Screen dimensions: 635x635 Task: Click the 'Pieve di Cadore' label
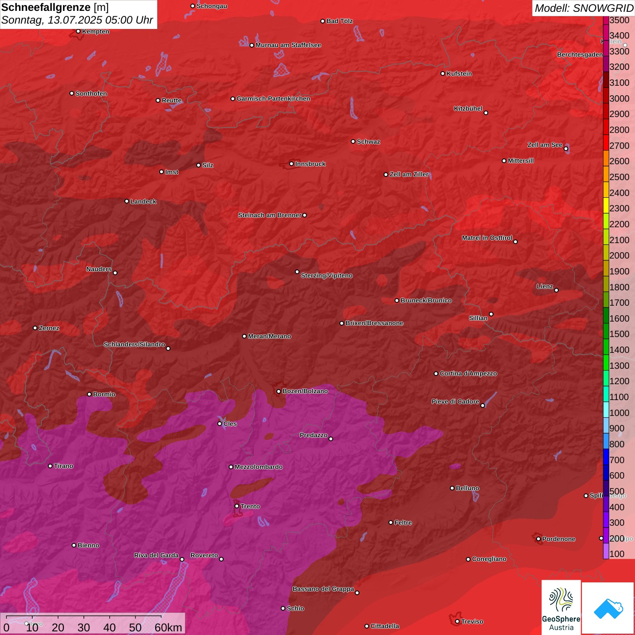tap(455, 401)
